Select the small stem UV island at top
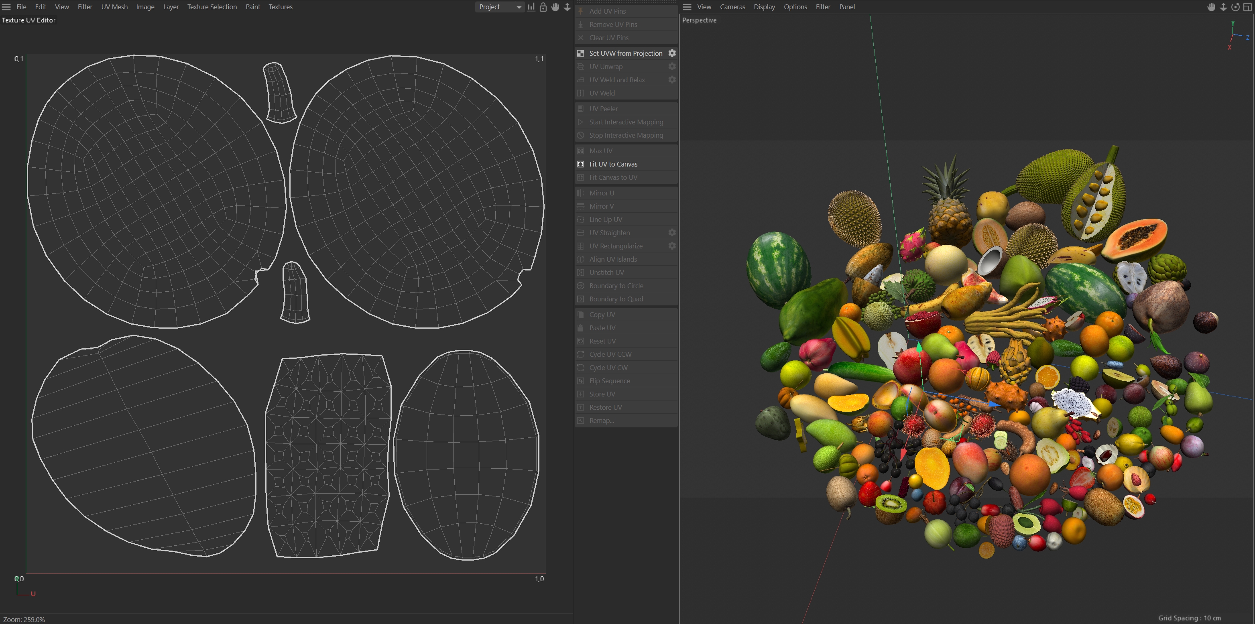The width and height of the screenshot is (1255, 624). 279,93
